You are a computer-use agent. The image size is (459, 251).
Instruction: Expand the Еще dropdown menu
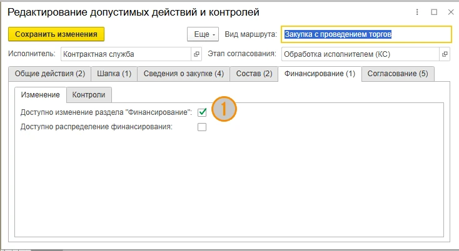(x=203, y=34)
